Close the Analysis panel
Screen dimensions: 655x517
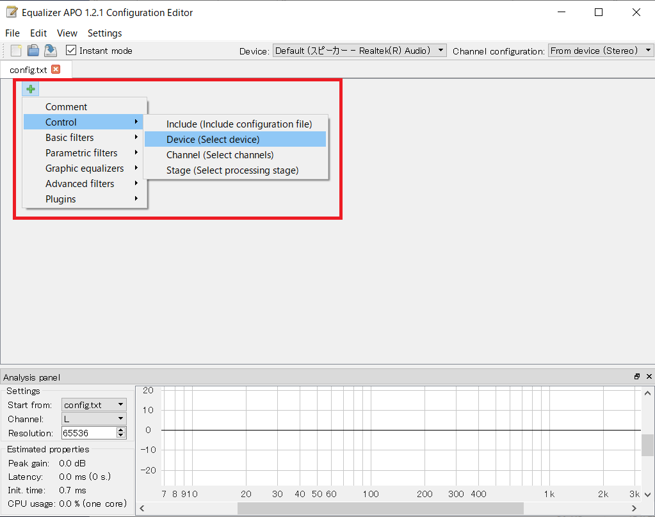649,377
